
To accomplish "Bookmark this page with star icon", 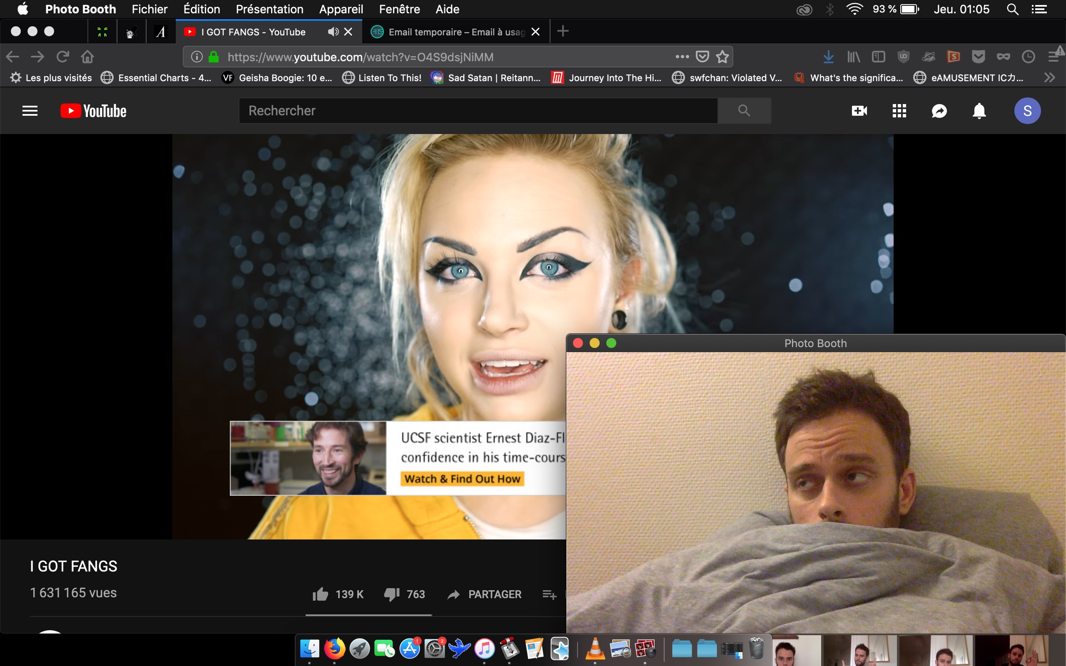I will (722, 56).
